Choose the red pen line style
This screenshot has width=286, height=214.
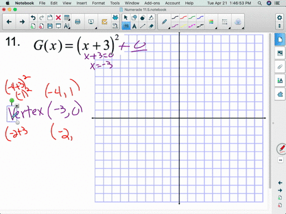click(184, 18)
